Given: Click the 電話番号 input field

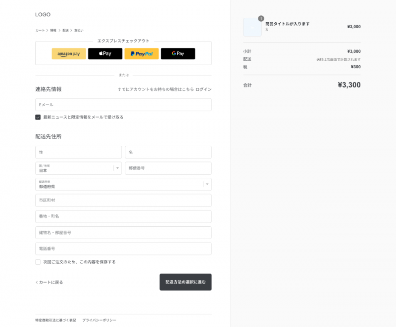Looking at the screenshot, I should point(123,248).
